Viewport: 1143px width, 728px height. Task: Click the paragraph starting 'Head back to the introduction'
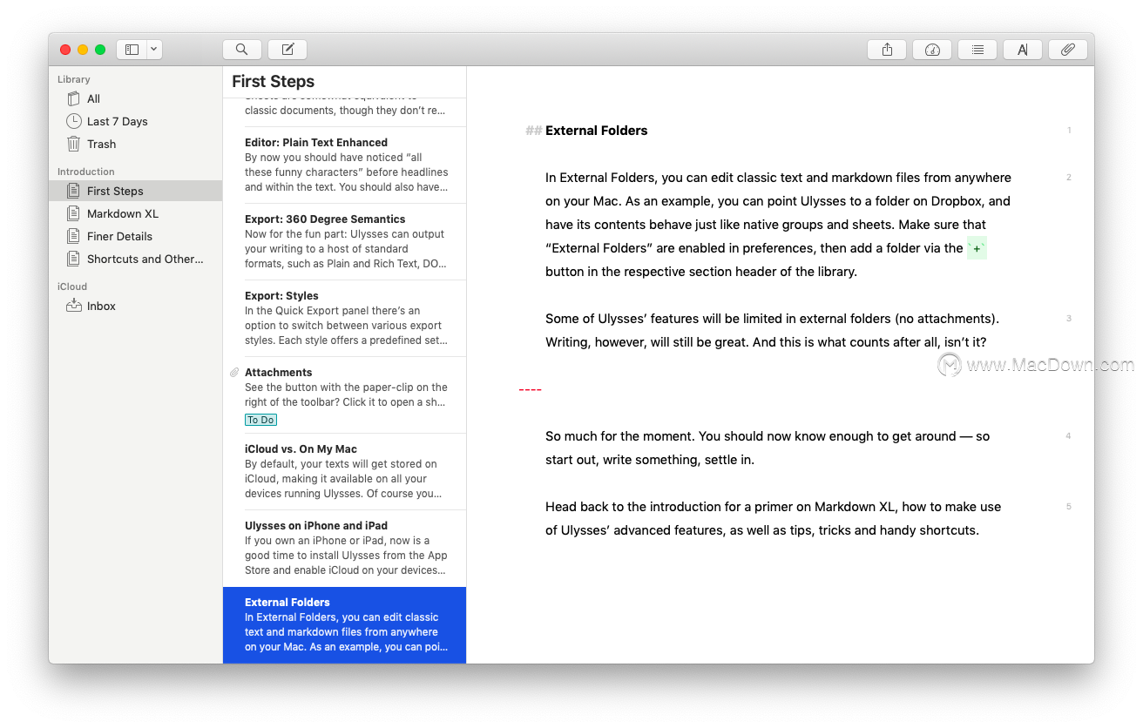[x=772, y=518]
